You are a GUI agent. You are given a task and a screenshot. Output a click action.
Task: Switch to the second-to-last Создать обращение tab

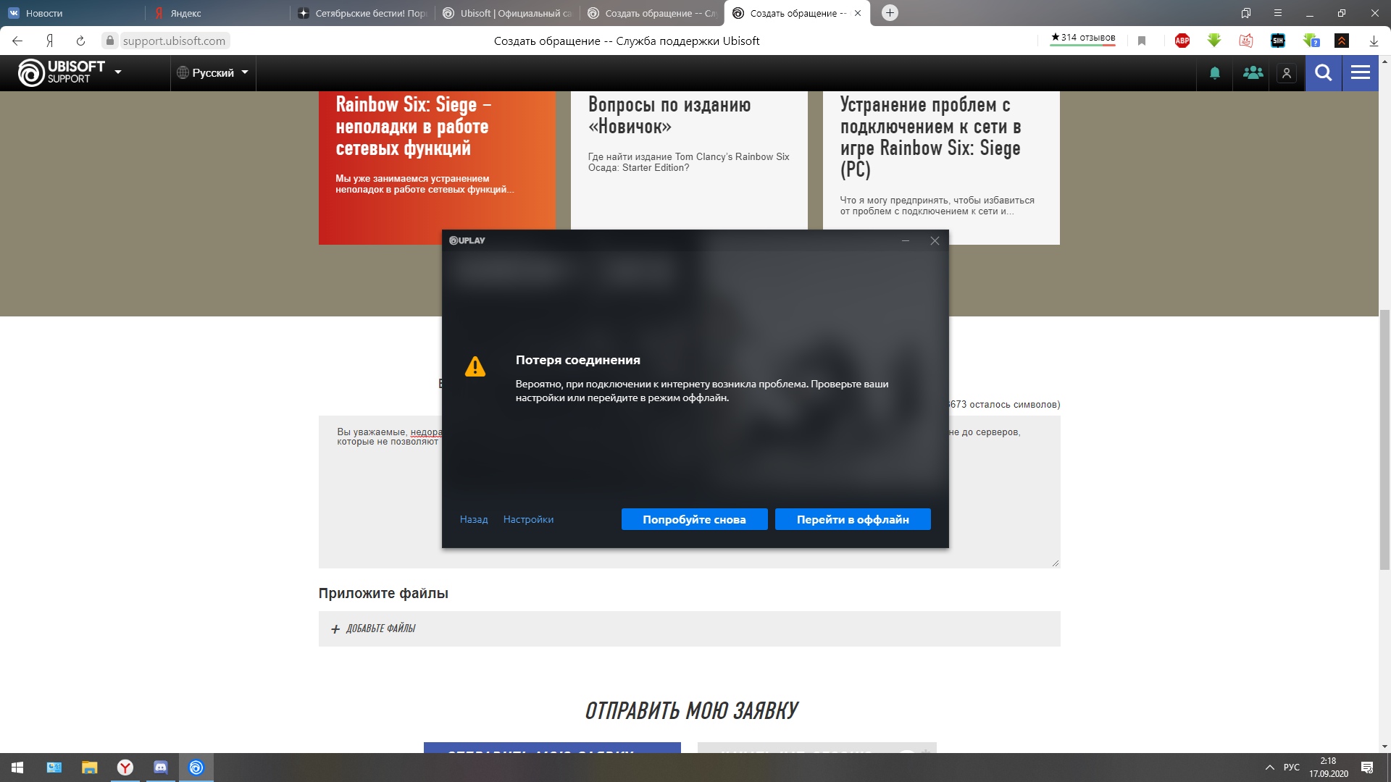click(x=652, y=13)
